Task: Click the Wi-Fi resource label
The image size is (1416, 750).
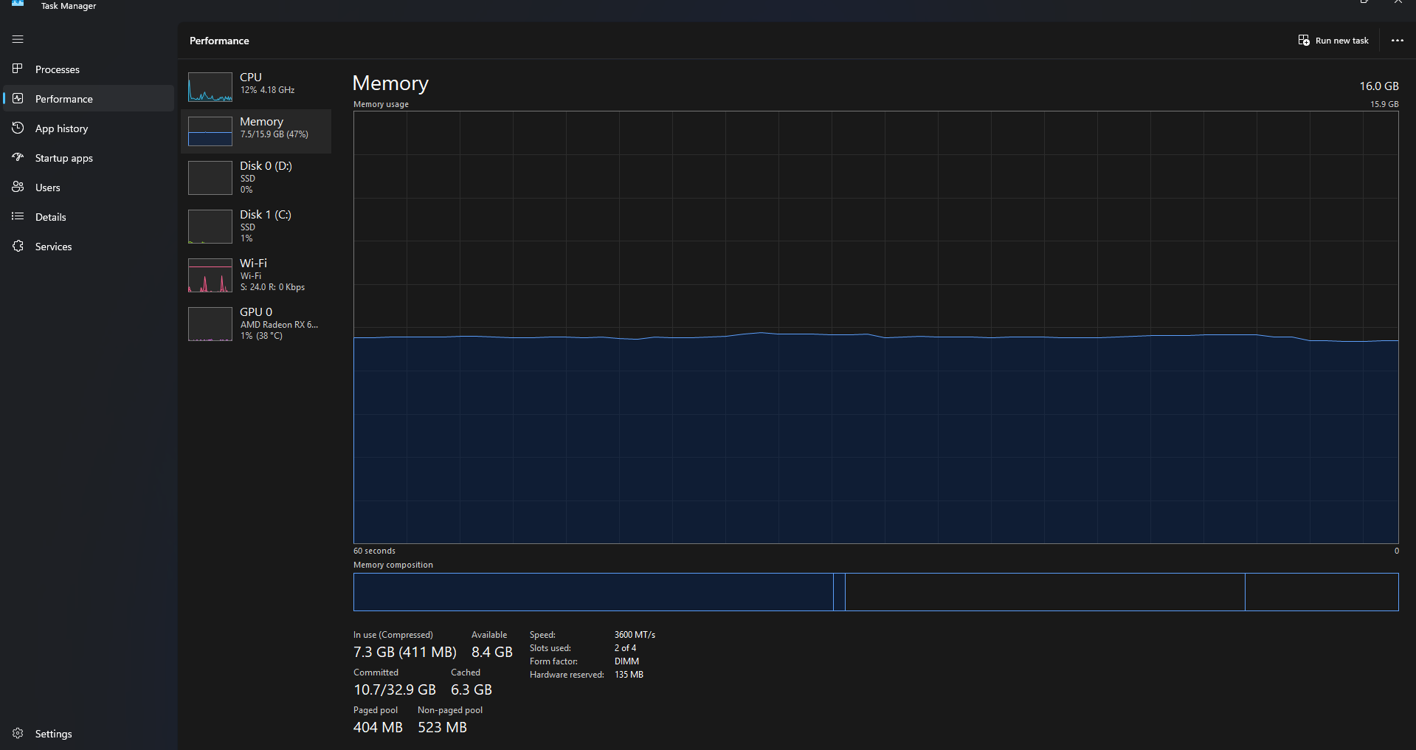Action: [253, 263]
